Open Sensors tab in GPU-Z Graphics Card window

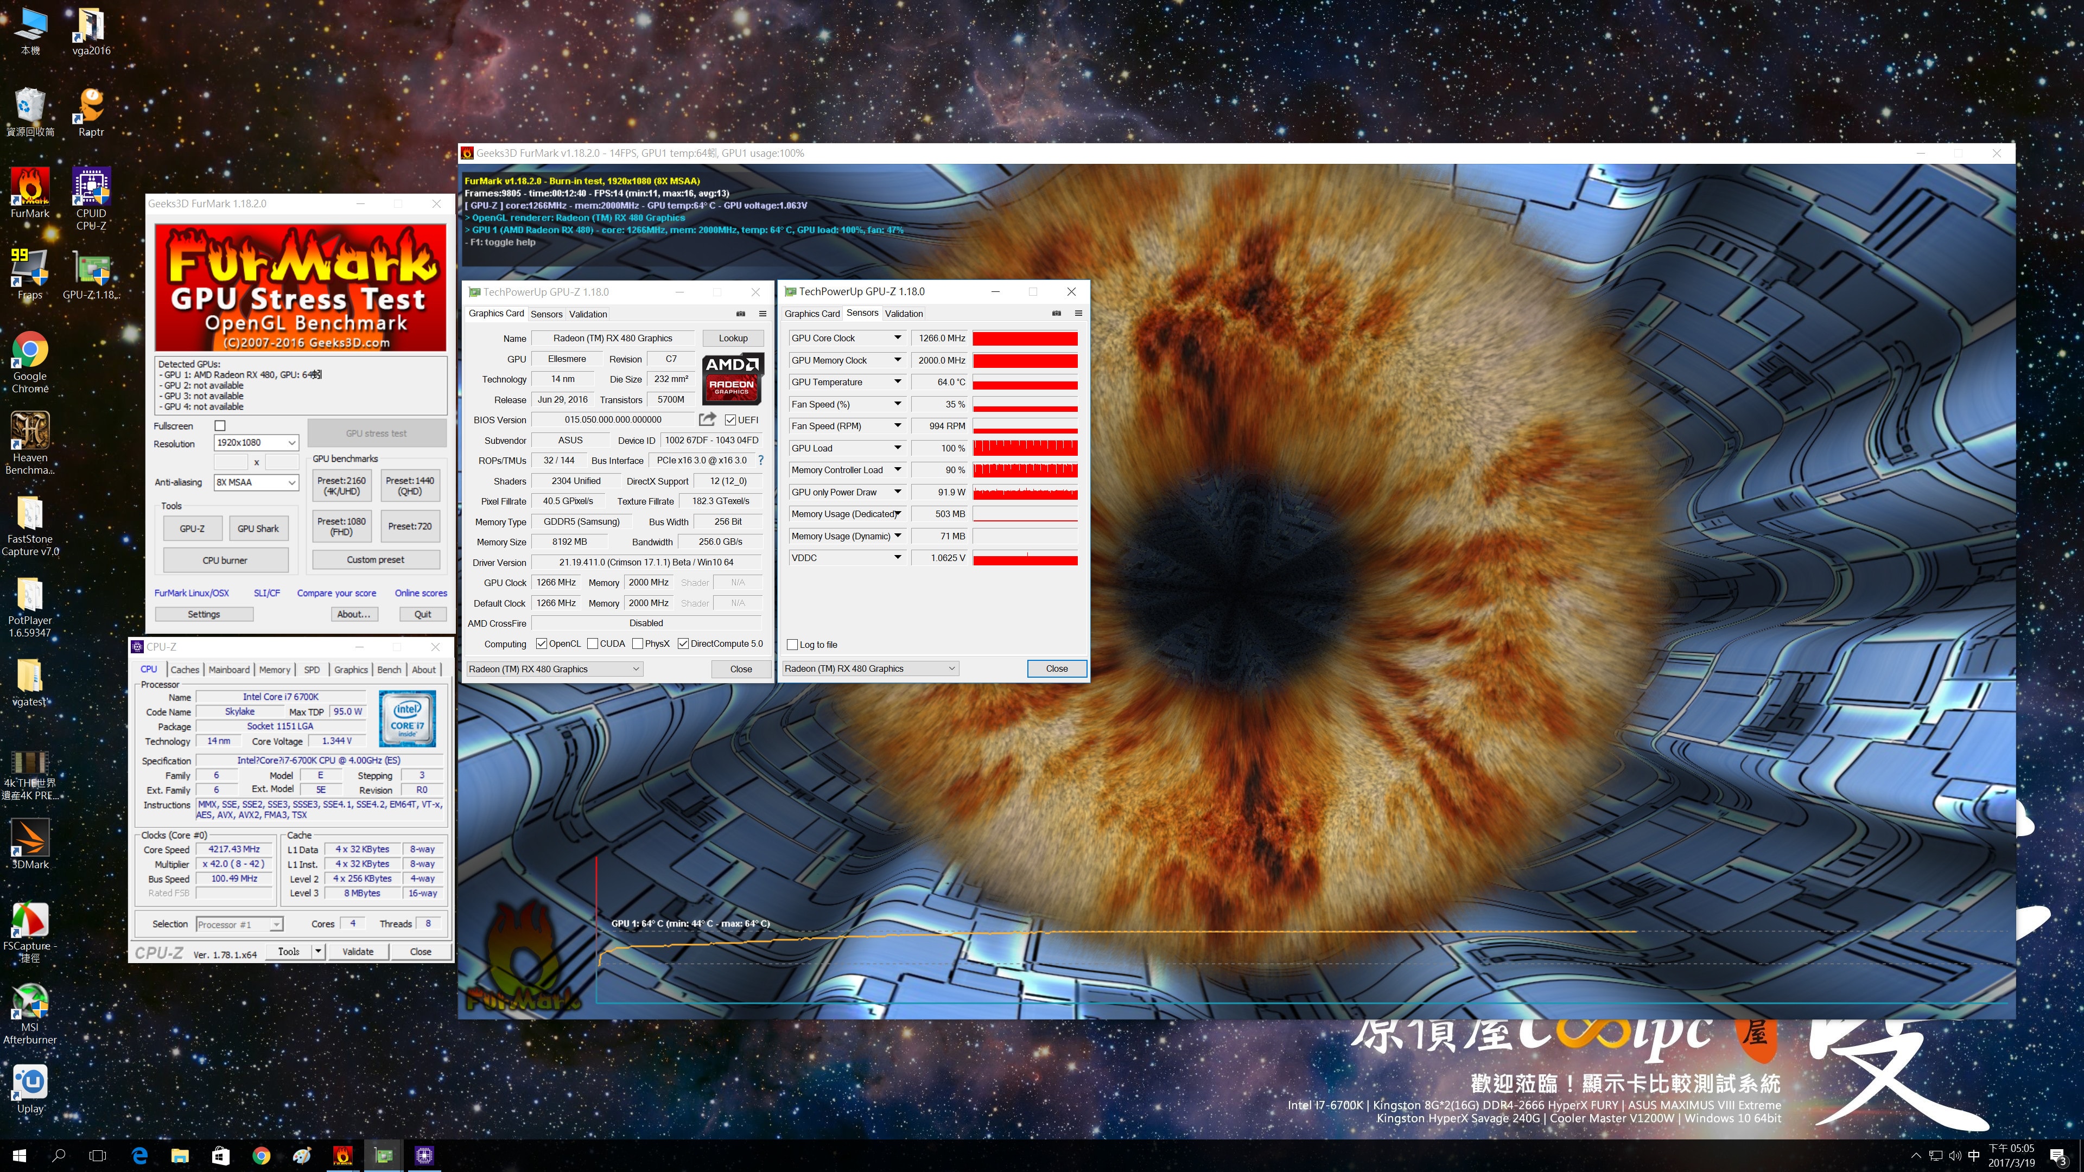[546, 314]
